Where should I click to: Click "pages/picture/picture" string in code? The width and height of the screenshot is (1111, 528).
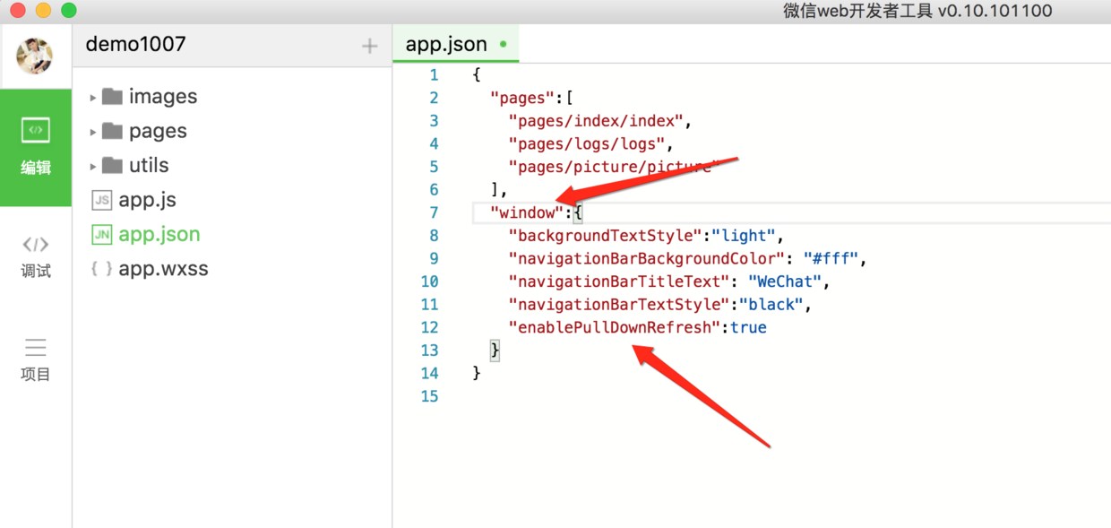click(x=614, y=167)
